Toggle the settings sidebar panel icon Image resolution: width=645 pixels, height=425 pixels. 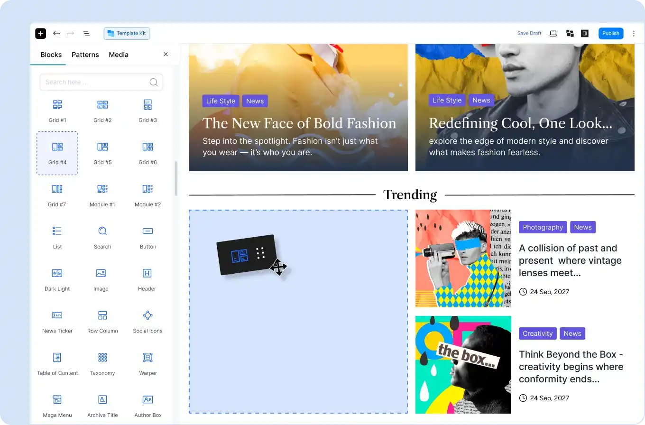[x=585, y=33]
